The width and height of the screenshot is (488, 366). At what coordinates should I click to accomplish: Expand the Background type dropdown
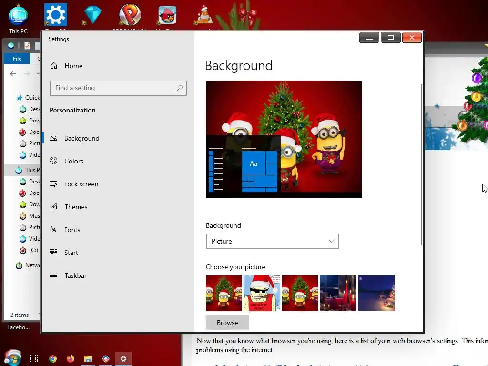272,241
